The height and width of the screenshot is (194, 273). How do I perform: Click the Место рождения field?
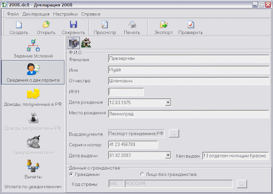(189, 114)
